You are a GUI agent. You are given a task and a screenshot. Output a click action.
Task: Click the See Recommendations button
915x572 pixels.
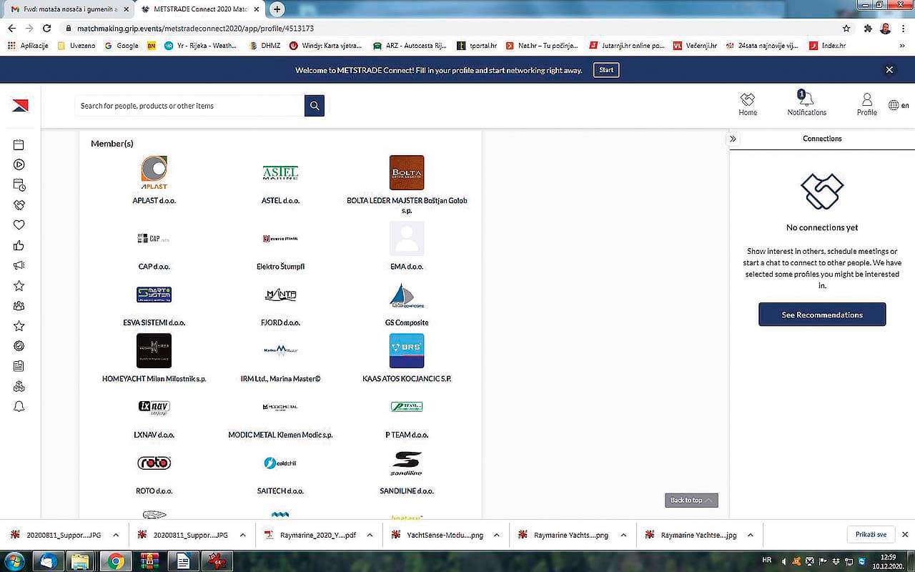[822, 315]
